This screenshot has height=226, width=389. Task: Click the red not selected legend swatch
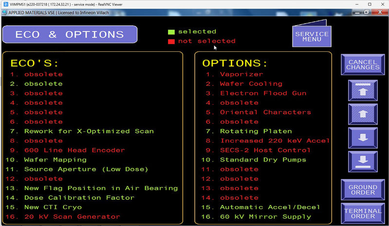click(171, 42)
